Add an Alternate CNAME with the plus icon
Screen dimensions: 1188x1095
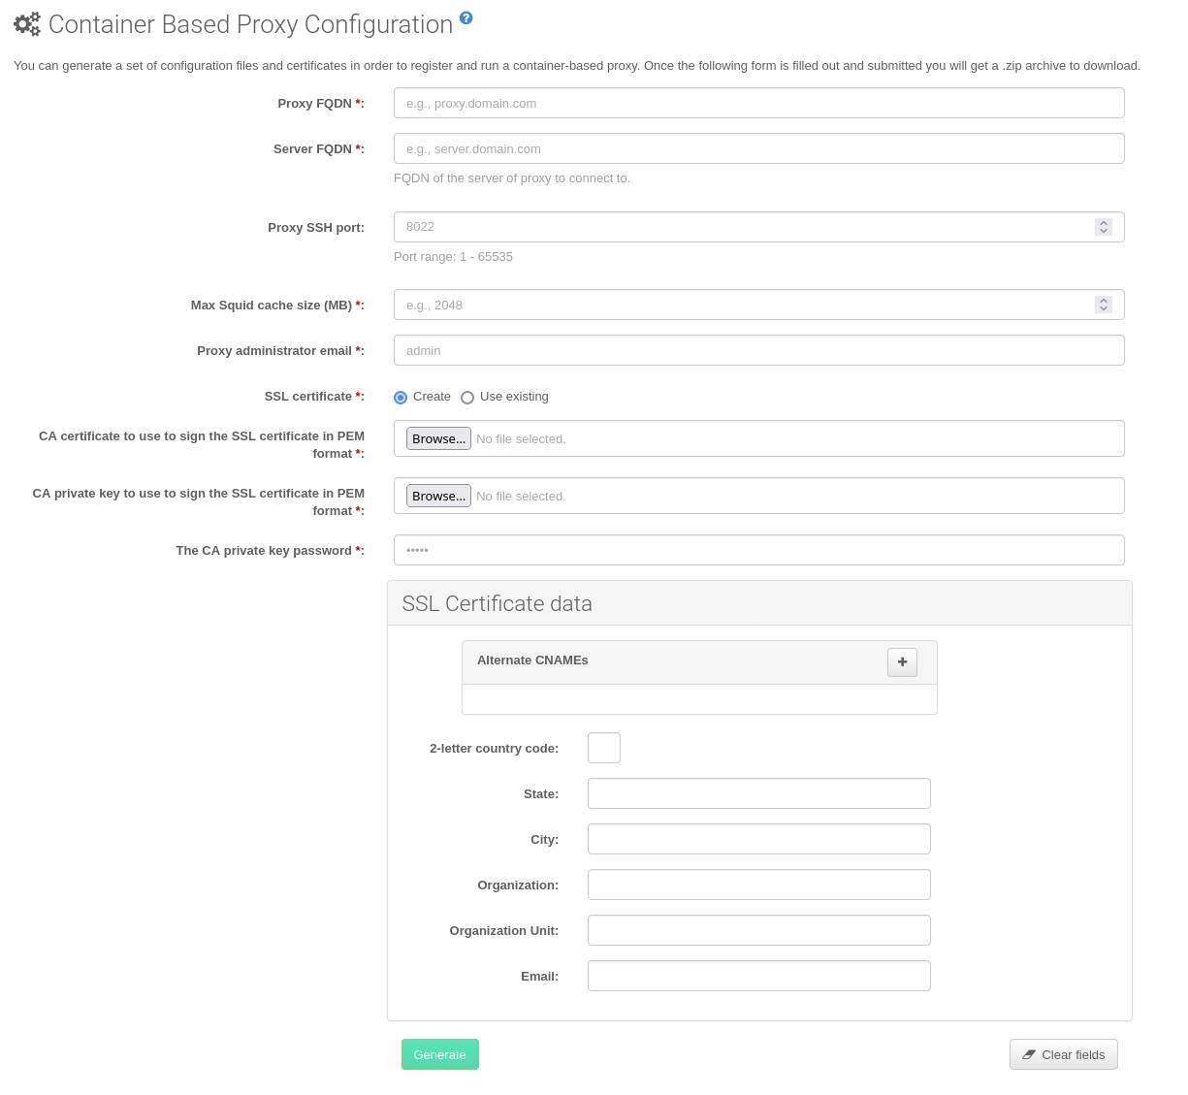pos(902,661)
